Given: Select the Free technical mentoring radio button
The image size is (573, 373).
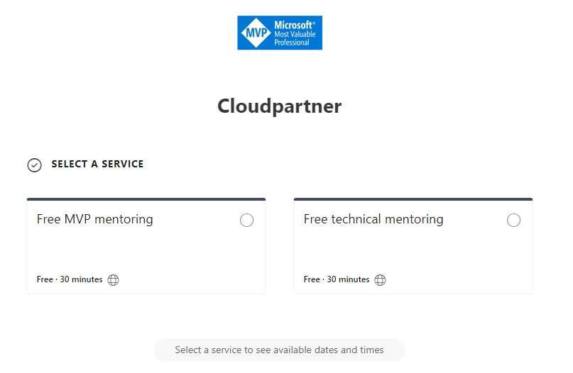Looking at the screenshot, I should pyautogui.click(x=513, y=221).
